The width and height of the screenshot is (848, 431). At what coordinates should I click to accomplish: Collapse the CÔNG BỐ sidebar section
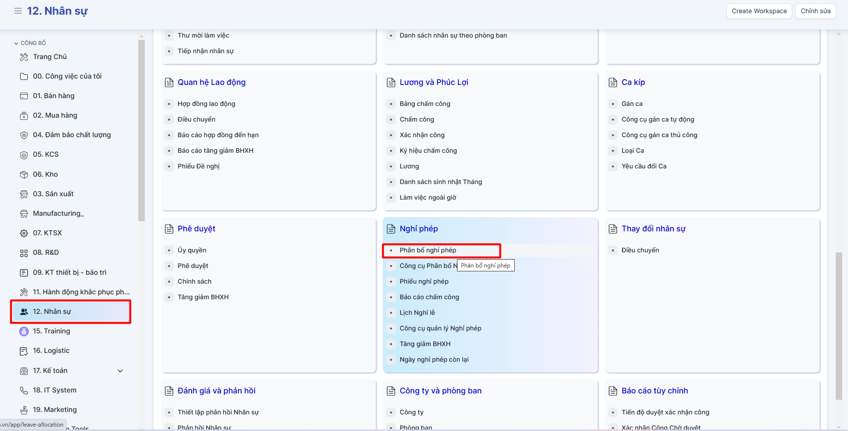click(16, 43)
